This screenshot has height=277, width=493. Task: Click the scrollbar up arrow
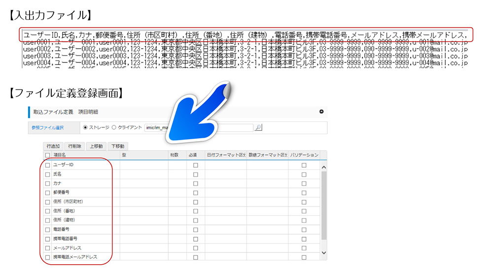point(324,167)
